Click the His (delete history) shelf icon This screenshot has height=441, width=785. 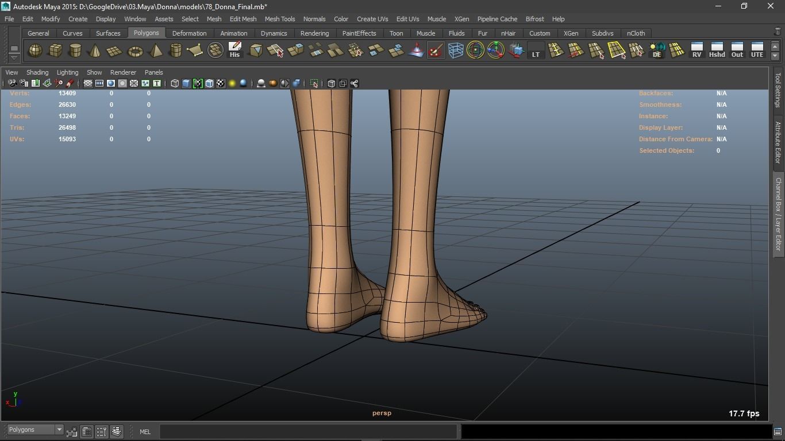pos(234,51)
